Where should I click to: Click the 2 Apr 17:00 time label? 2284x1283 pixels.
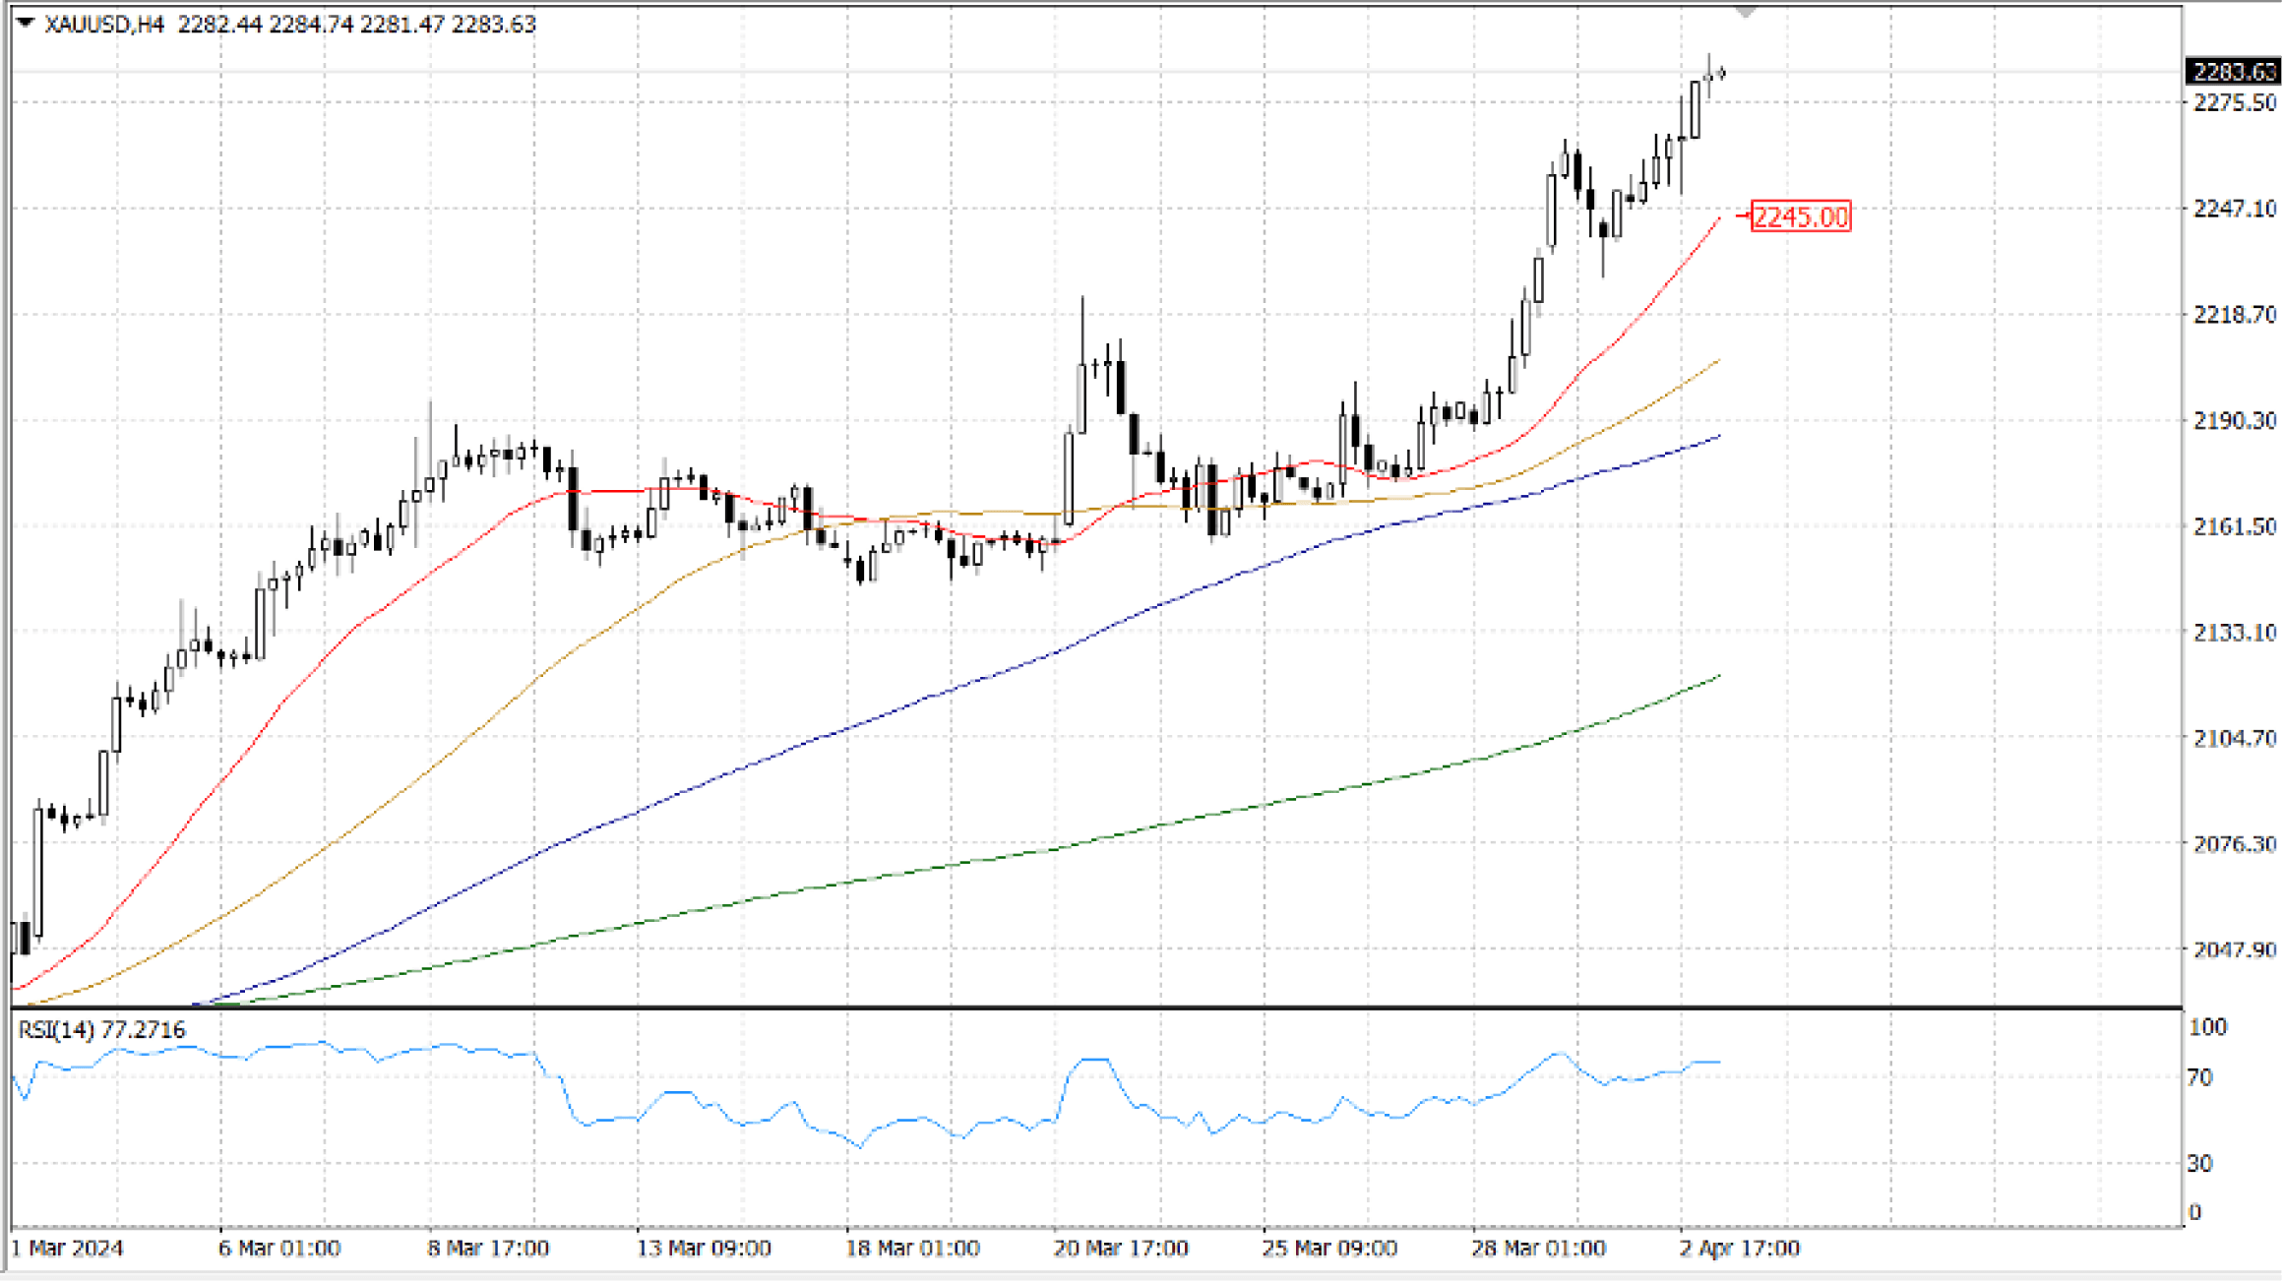pos(1739,1249)
